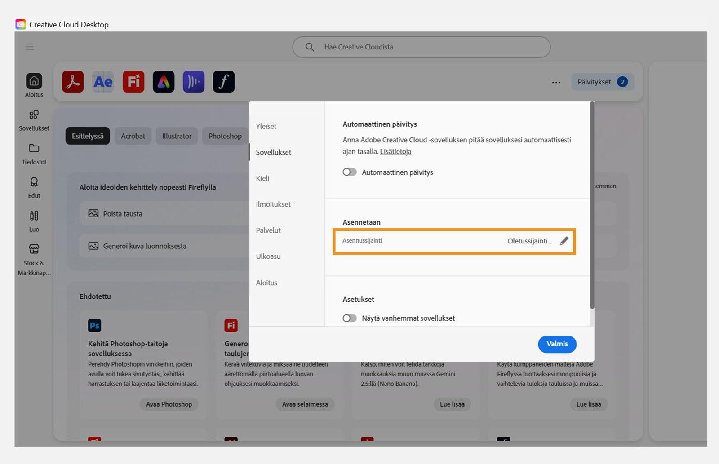
Task: Open the Aloitus home sidebar icon
Action: [34, 81]
